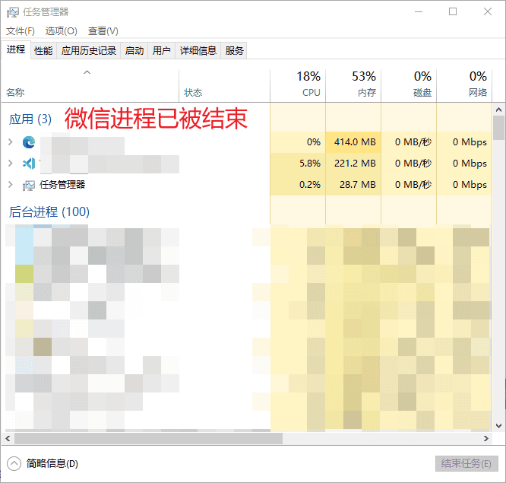Click the 结束任务(E) button
The height and width of the screenshot is (483, 506).
tap(466, 464)
